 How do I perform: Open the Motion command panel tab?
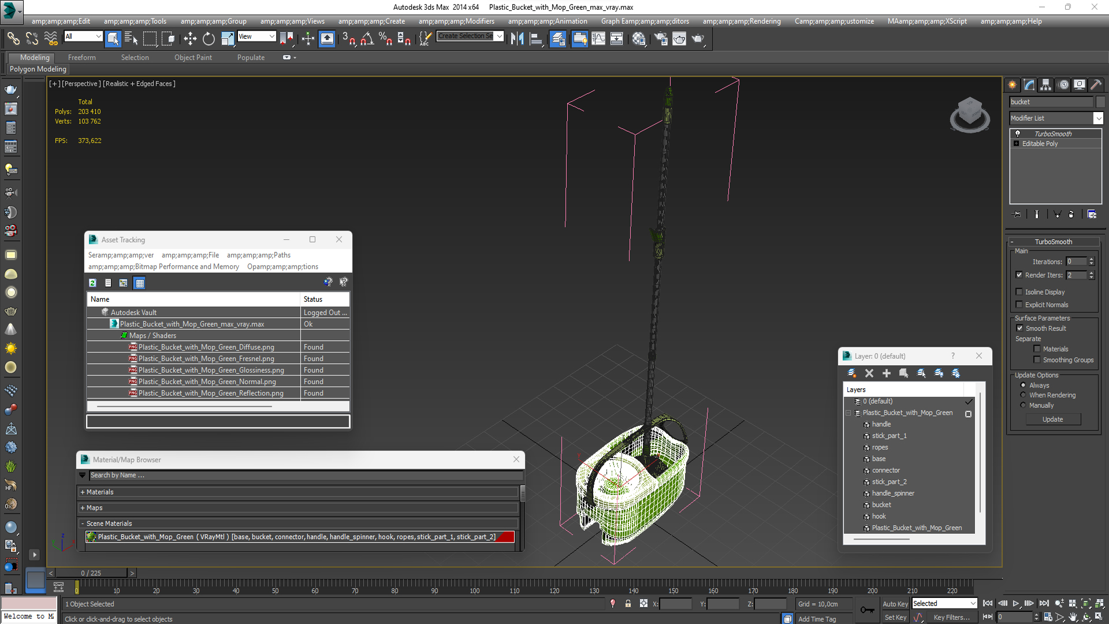[1063, 85]
